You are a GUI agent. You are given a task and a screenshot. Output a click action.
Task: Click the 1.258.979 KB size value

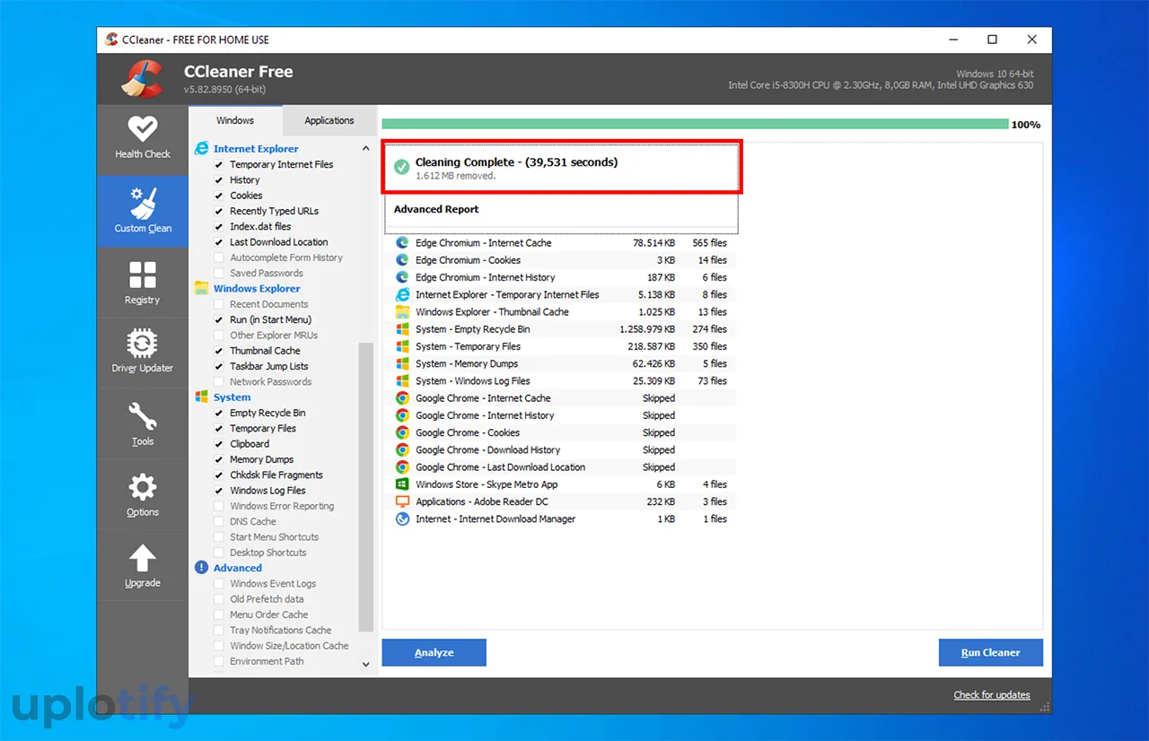(647, 329)
